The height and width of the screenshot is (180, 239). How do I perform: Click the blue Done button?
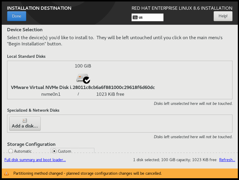click(x=17, y=16)
